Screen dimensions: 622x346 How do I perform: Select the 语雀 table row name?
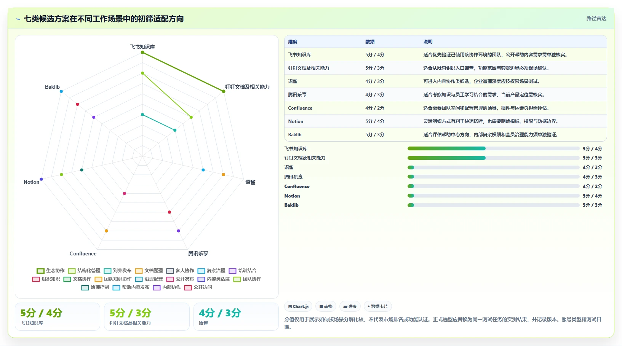[293, 81]
